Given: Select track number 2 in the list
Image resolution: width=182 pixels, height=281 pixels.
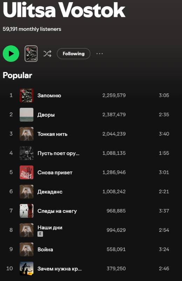Looking at the screenshot, I should [11, 115].
